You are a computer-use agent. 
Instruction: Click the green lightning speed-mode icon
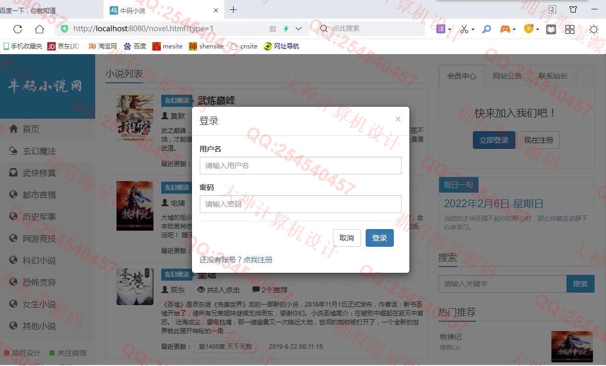point(286,29)
